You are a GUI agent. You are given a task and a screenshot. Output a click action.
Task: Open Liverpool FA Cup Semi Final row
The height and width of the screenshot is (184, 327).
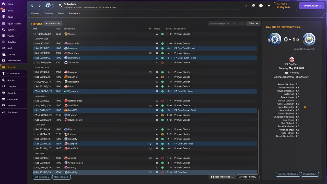[x=145, y=144]
